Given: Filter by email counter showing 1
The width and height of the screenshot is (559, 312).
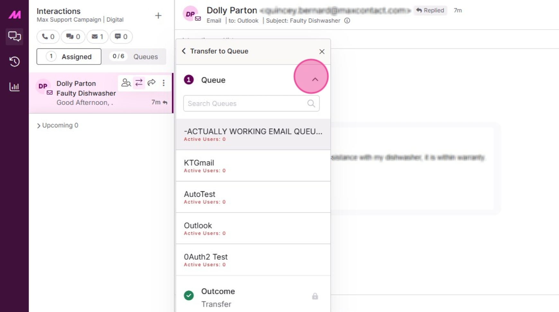Looking at the screenshot, I should [97, 37].
